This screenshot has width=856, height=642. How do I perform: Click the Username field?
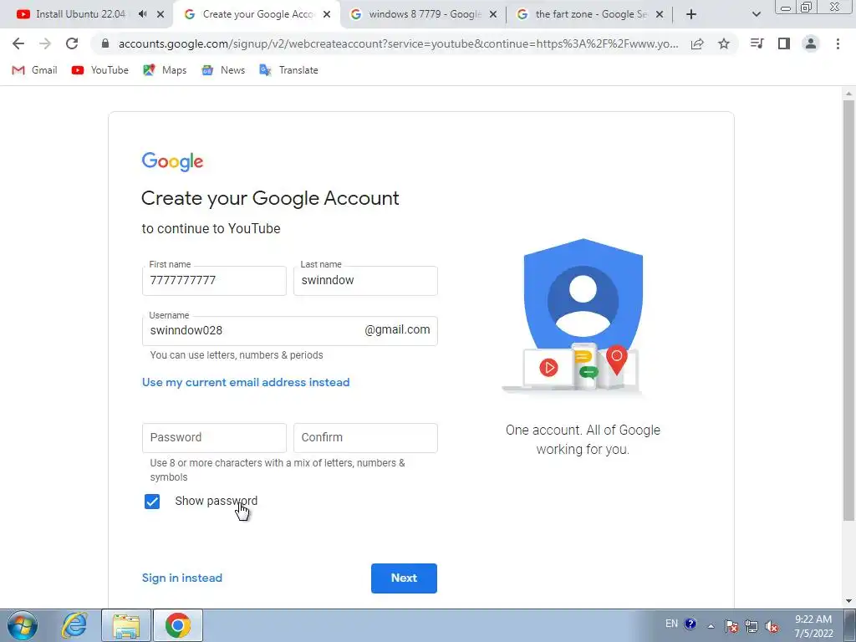tap(290, 331)
